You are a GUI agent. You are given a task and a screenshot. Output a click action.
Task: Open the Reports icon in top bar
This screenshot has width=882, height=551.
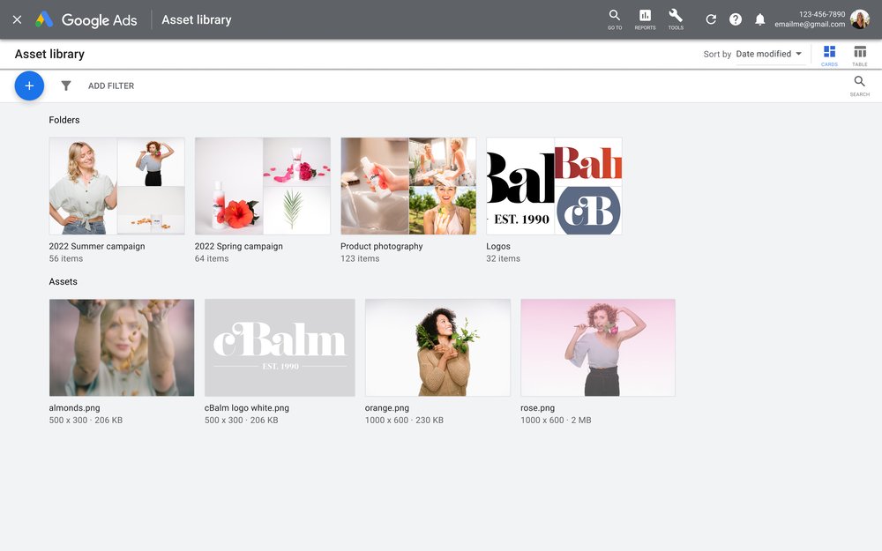(x=645, y=19)
